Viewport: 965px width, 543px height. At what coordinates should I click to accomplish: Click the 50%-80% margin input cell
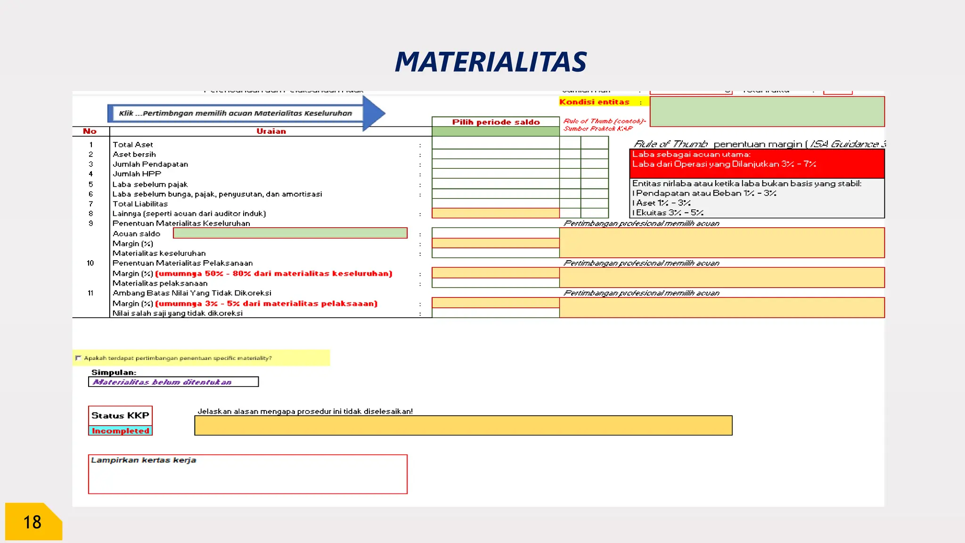tap(495, 273)
